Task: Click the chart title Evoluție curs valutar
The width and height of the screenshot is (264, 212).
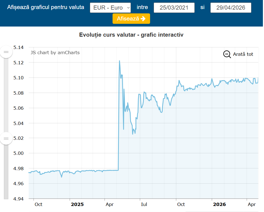Action: point(131,35)
